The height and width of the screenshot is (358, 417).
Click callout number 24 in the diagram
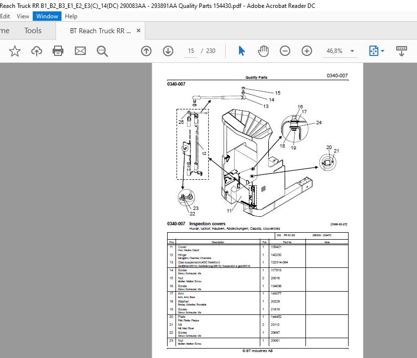pyautogui.click(x=319, y=123)
